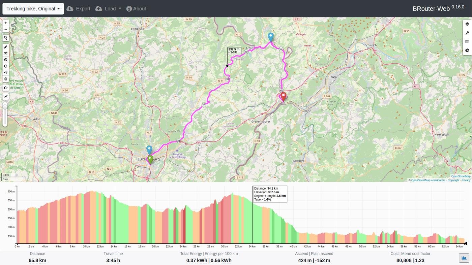Viewport: 472px width, 265px height.
Task: Expand the Load dropdown menu
Action: point(108,8)
